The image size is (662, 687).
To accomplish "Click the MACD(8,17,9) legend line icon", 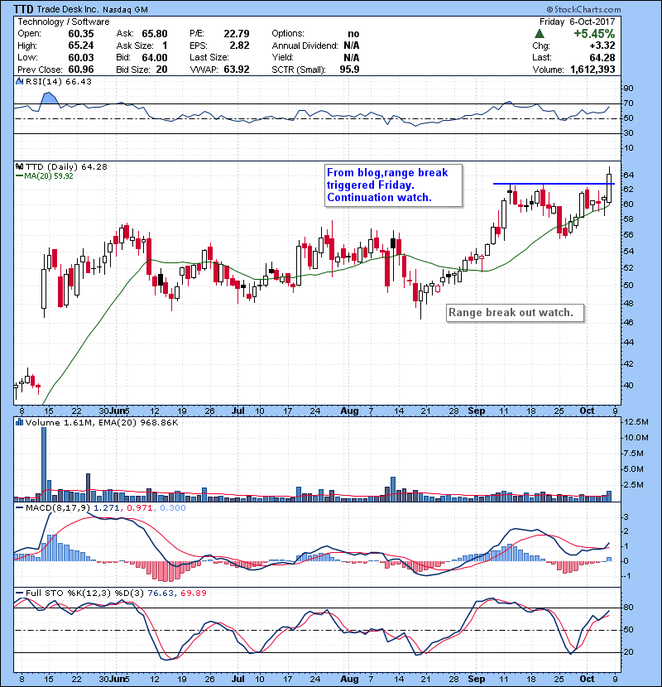I will [x=18, y=507].
